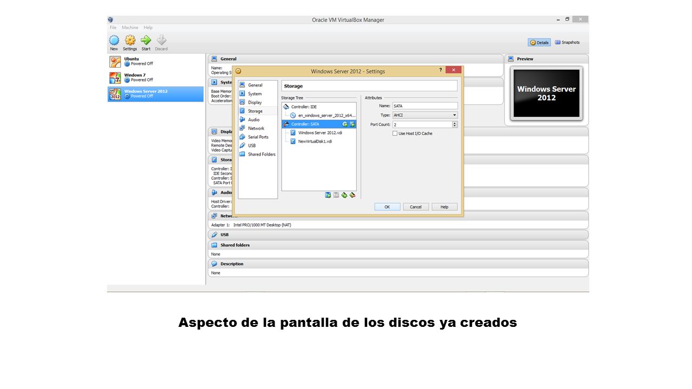This screenshot has width=692, height=389.
Task: Increase the Port Count stepper
Action: click(455, 123)
